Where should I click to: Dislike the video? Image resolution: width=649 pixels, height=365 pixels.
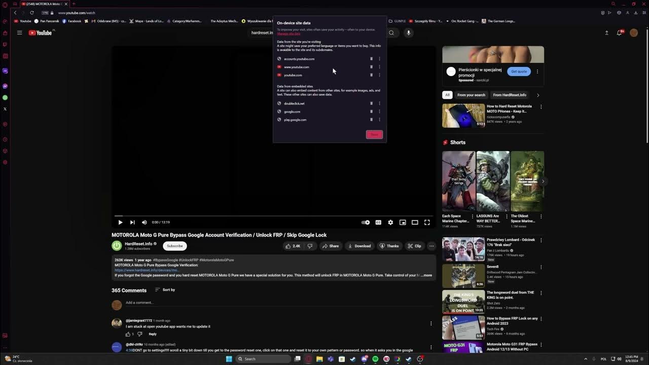(310, 246)
